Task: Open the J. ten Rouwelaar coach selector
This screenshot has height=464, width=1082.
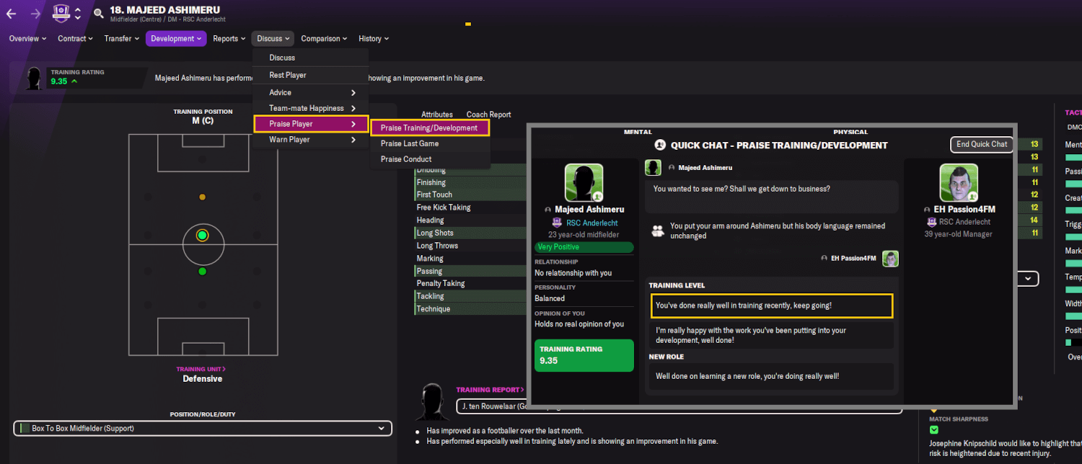Action: coord(679,407)
